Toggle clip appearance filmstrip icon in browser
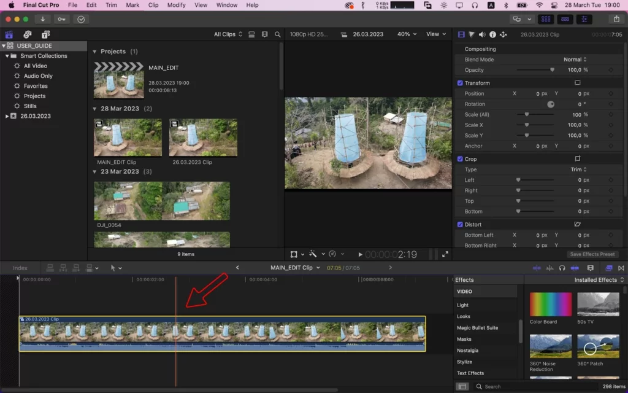The width and height of the screenshot is (628, 393). click(264, 34)
